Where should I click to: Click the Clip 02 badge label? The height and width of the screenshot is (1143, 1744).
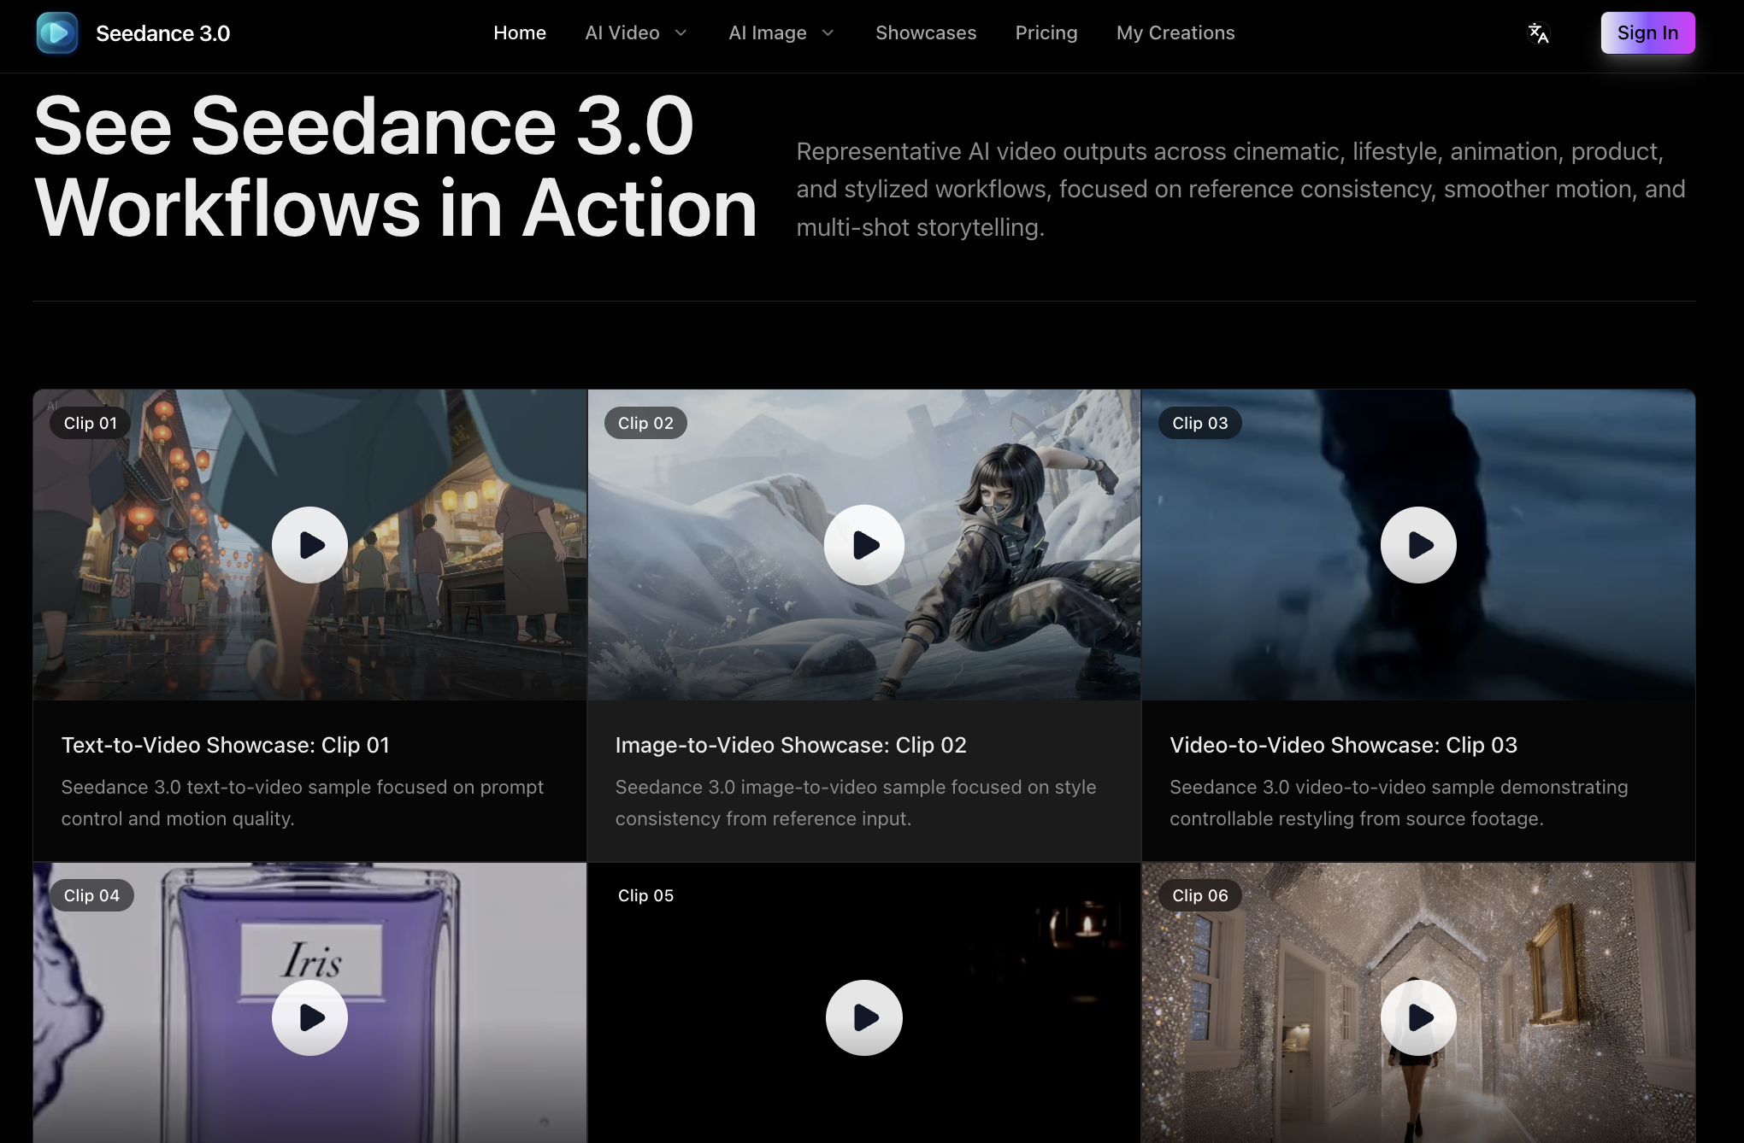pos(645,423)
